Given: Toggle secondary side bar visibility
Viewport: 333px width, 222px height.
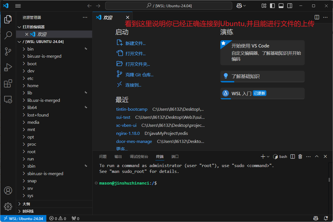Looking at the screenshot, I should pos(289,6).
